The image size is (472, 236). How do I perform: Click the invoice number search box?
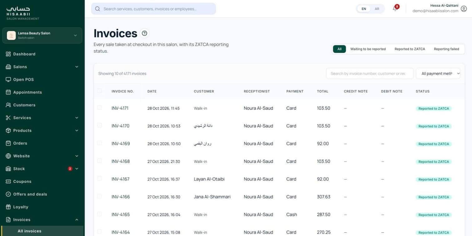[x=370, y=73]
